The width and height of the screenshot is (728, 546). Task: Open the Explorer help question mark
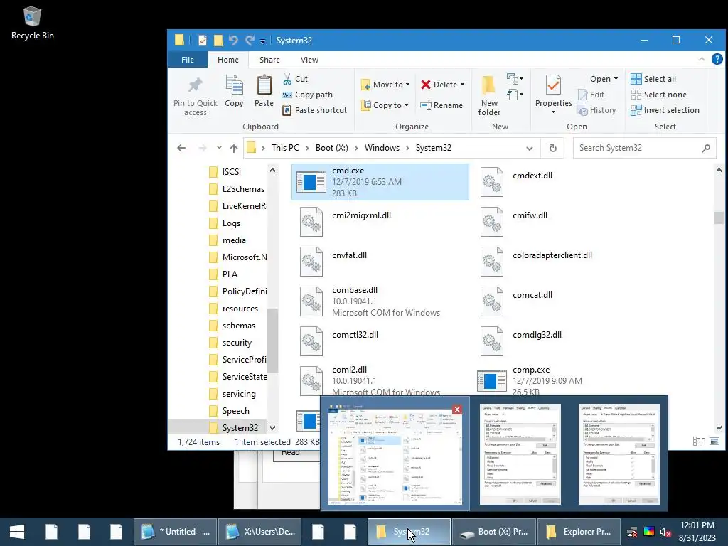(x=717, y=60)
